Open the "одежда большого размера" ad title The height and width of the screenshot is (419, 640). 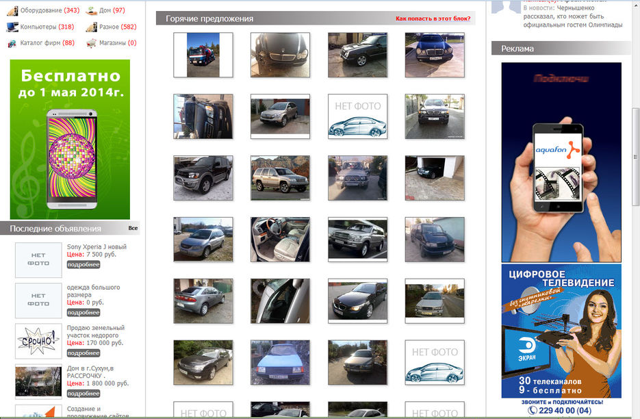pos(94,291)
